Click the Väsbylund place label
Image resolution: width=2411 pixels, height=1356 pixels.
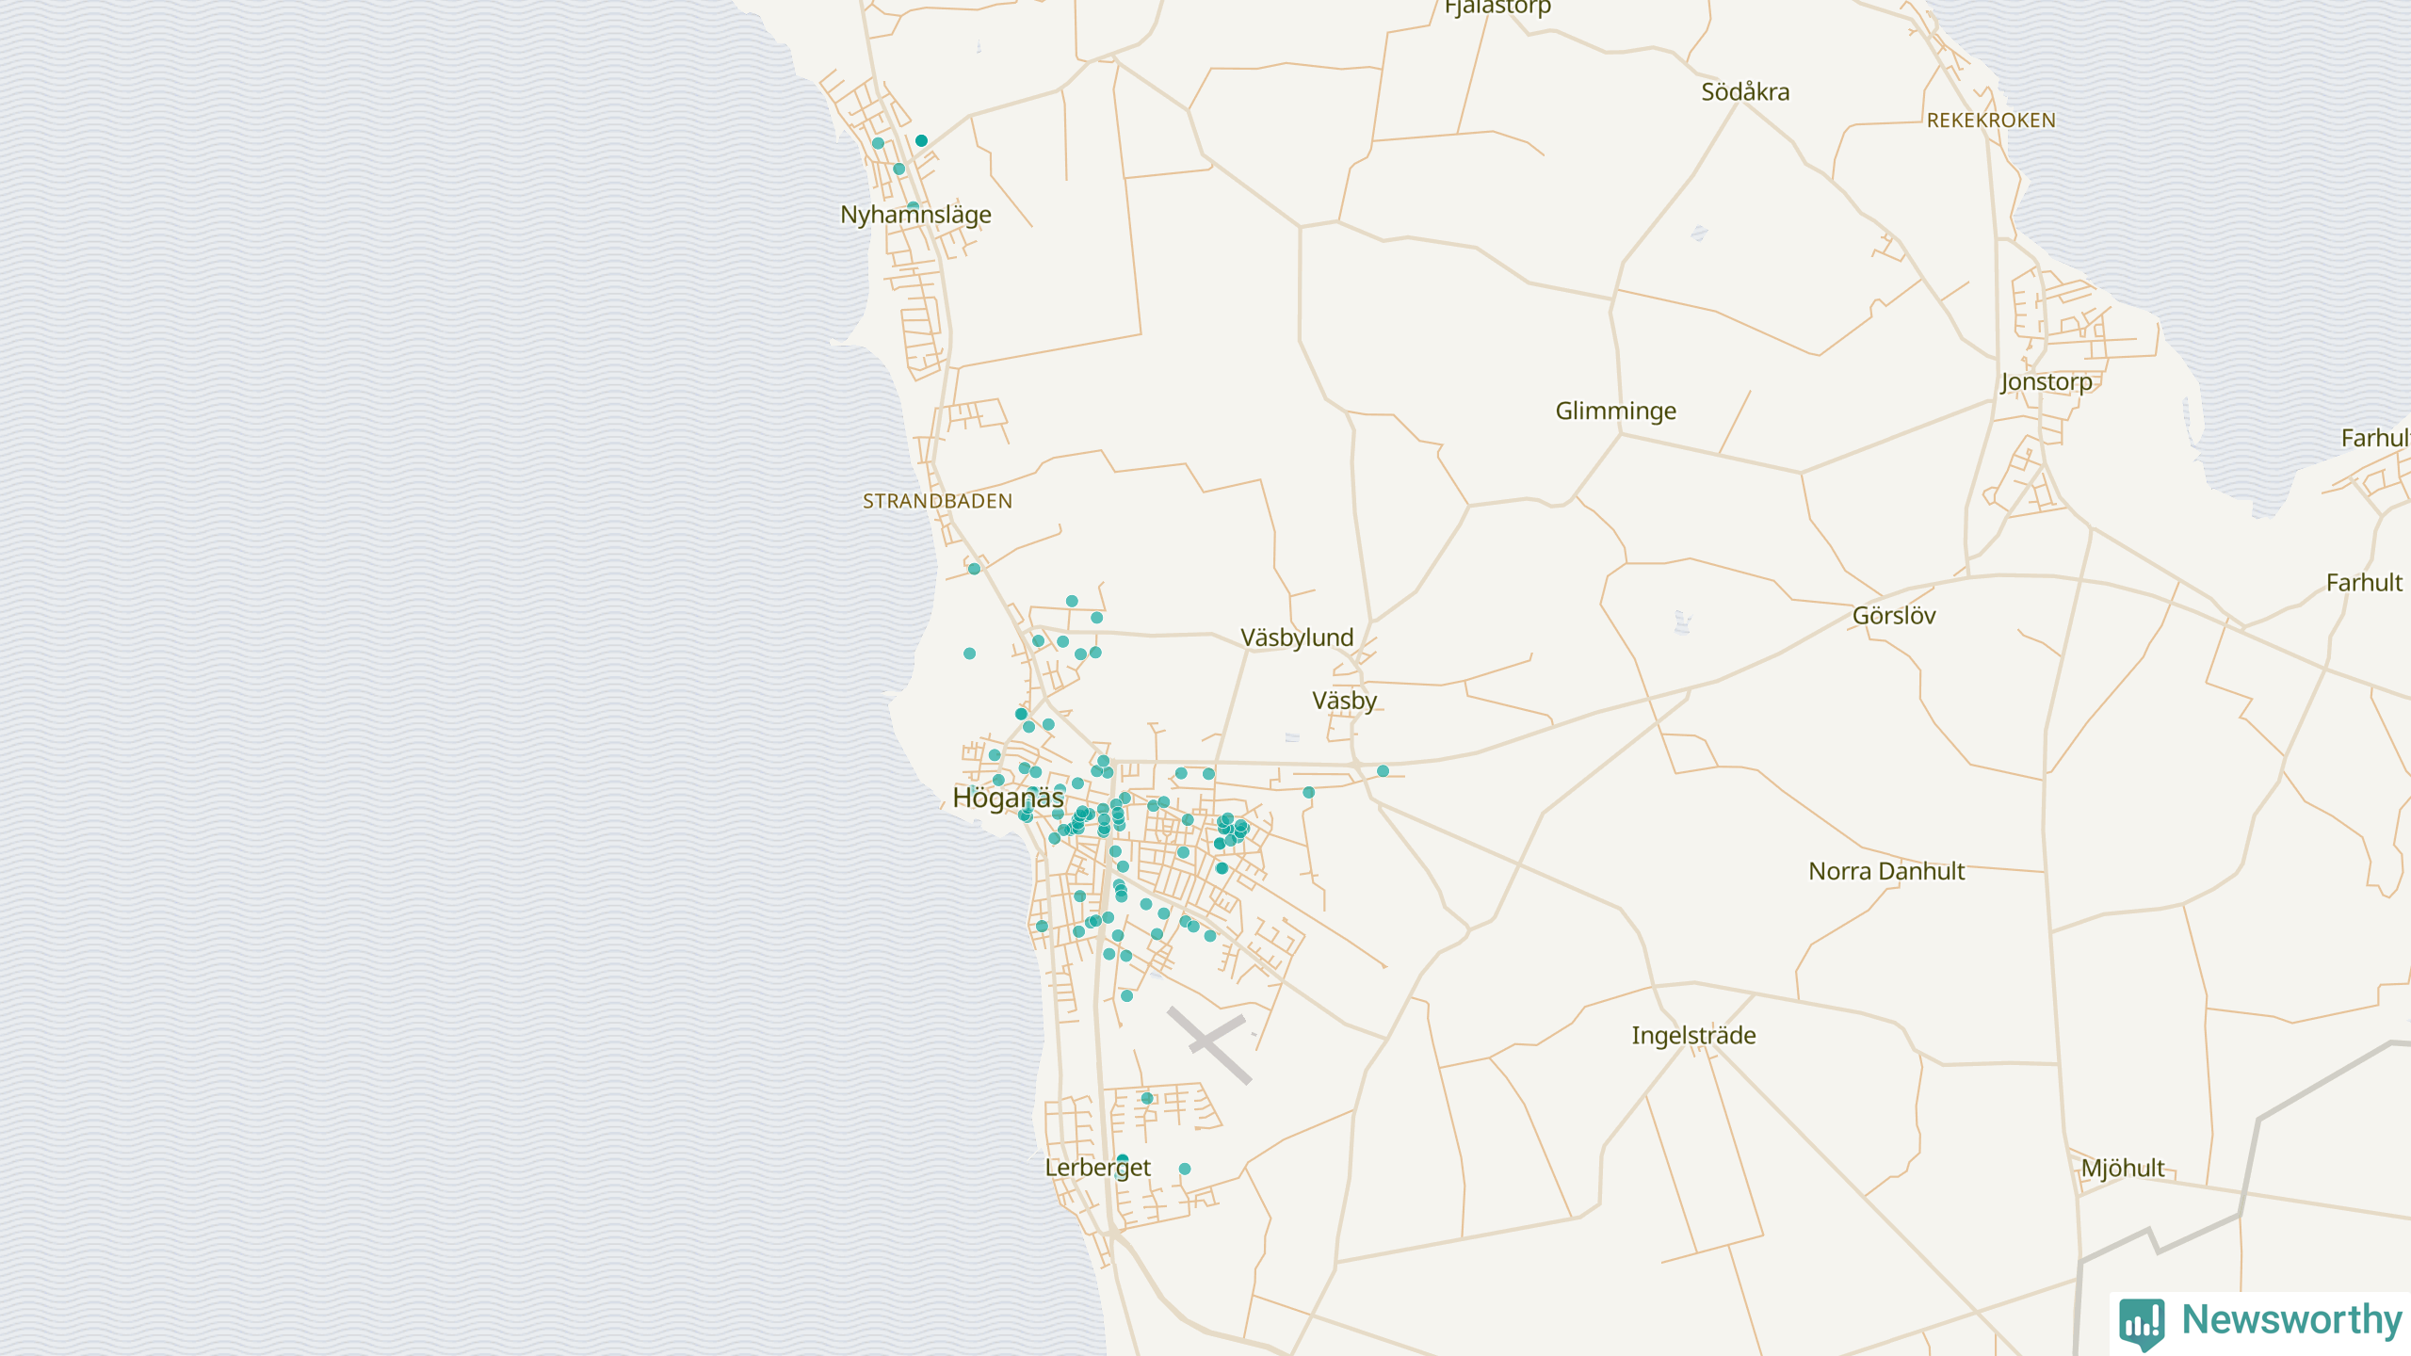[x=1297, y=638]
